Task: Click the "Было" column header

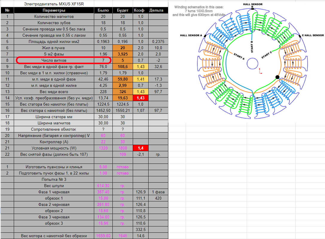Action: [x=103, y=10]
